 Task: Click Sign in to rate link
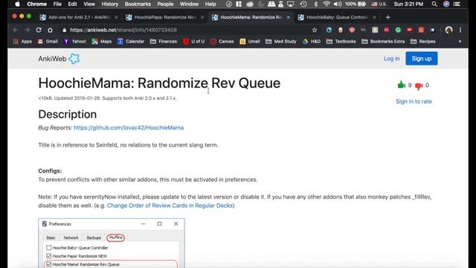[x=414, y=101]
